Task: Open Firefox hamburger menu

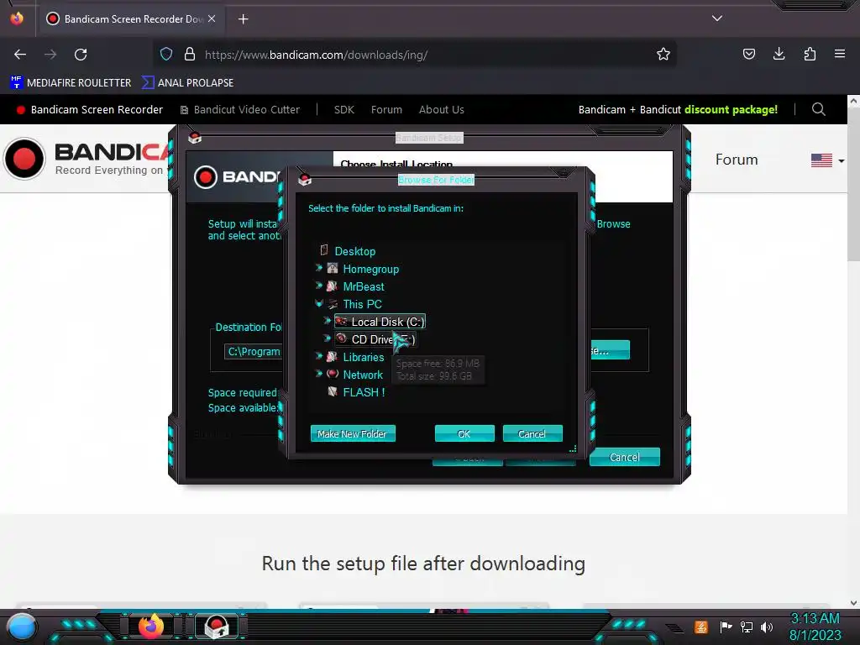Action: tap(840, 54)
